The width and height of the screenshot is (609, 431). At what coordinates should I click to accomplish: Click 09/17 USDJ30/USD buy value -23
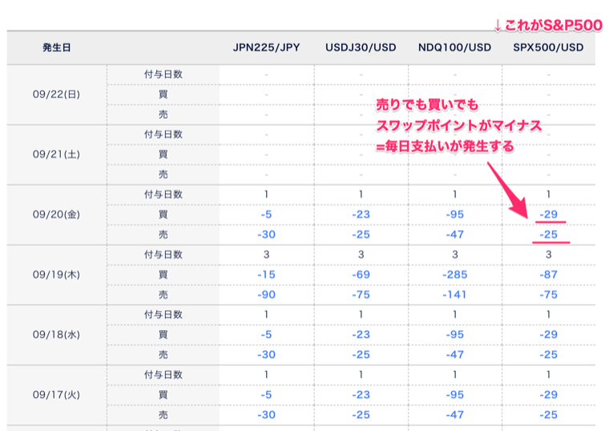361,395
